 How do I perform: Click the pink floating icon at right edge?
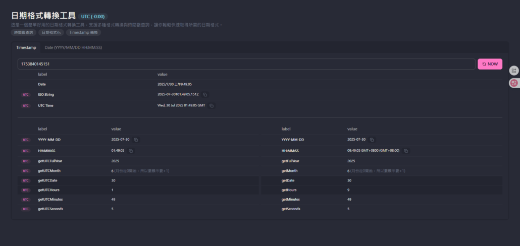click(x=514, y=83)
